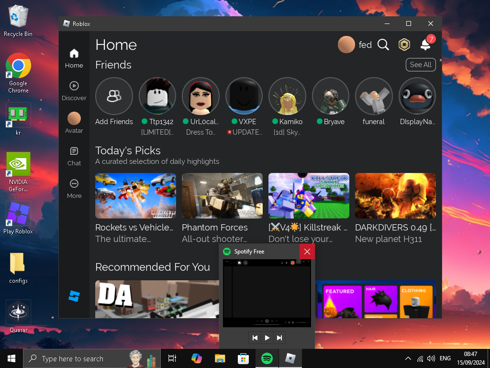The width and height of the screenshot is (490, 368).
Task: Open friend Bryave's avatar
Action: tap(331, 96)
